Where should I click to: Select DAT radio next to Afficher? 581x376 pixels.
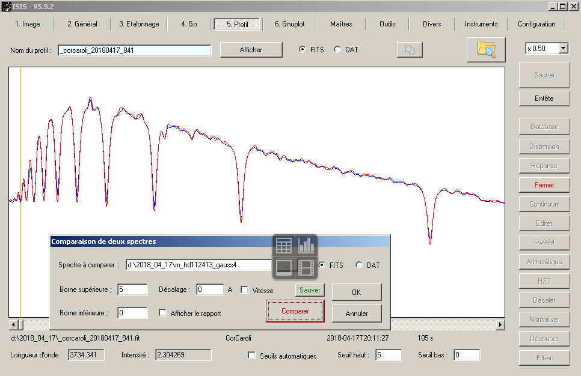[337, 49]
